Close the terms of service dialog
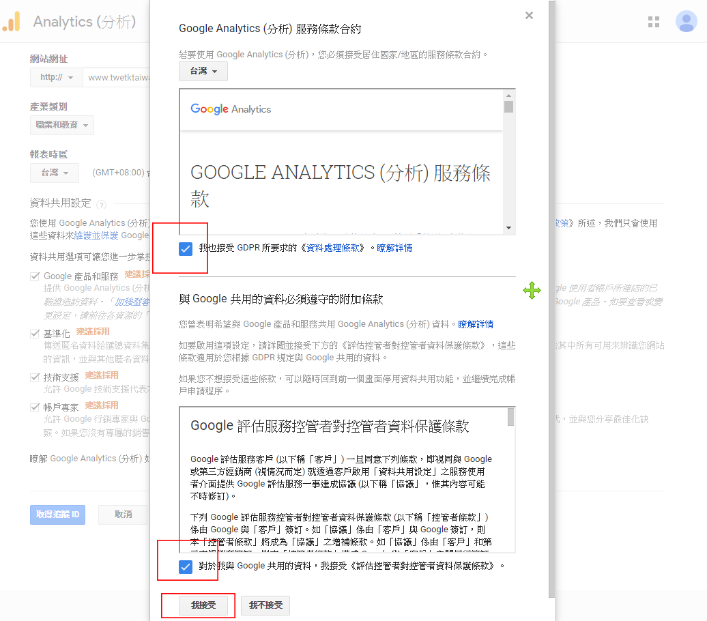707x621 pixels. tap(530, 15)
